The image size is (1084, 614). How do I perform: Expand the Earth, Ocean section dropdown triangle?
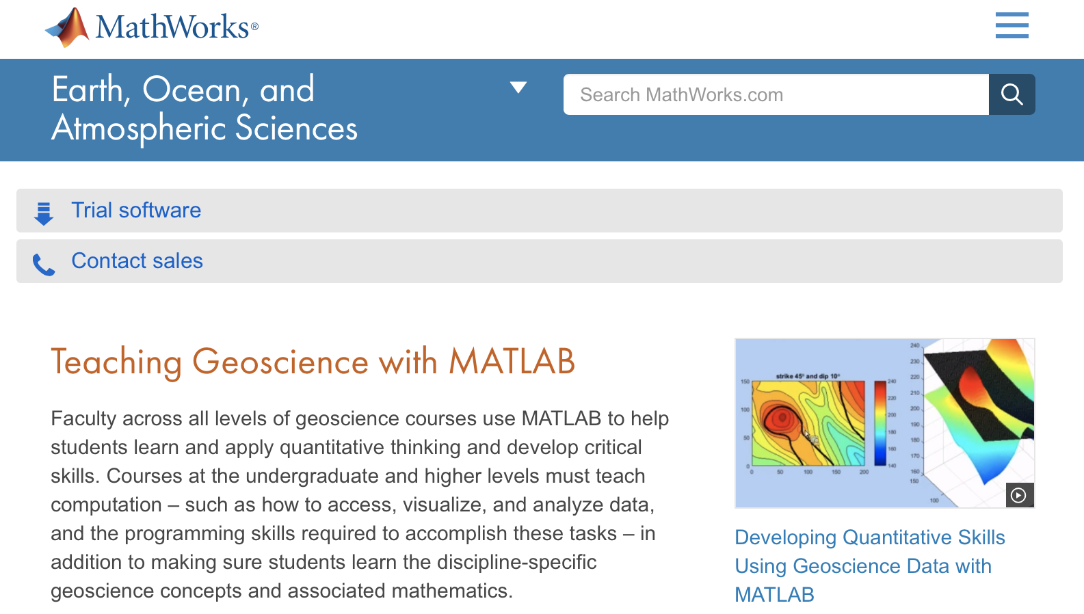click(518, 88)
